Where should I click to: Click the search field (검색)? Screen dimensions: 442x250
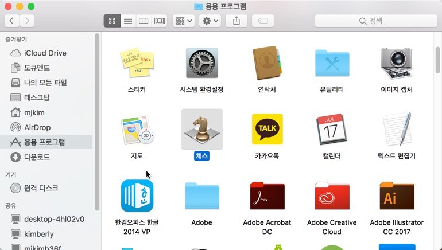tap(376, 21)
